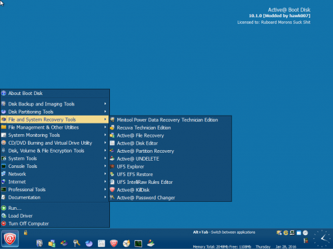333x249 pixels.
Task: Open UFS IntelliRaw Rules Editor
Action: [x=170, y=182]
